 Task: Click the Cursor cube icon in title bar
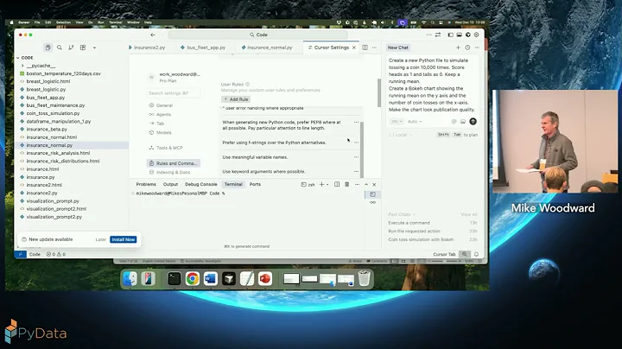tap(467, 35)
